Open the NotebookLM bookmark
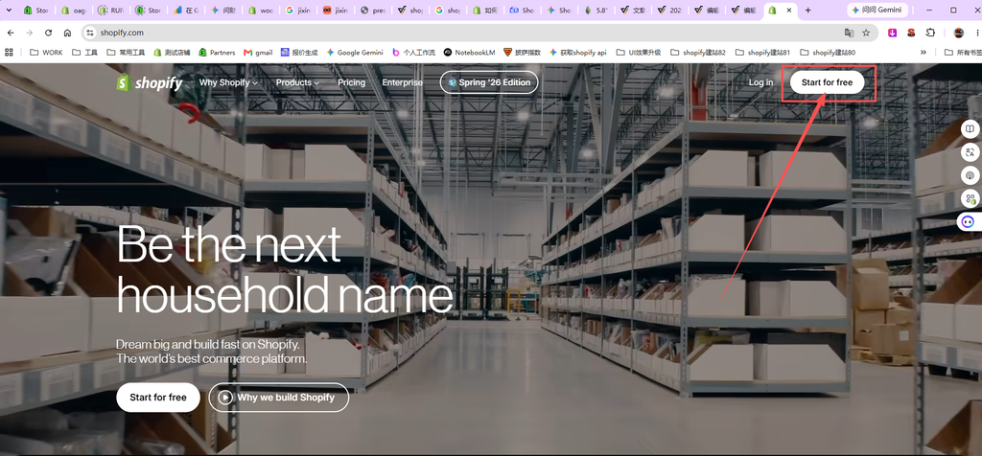 [x=469, y=53]
